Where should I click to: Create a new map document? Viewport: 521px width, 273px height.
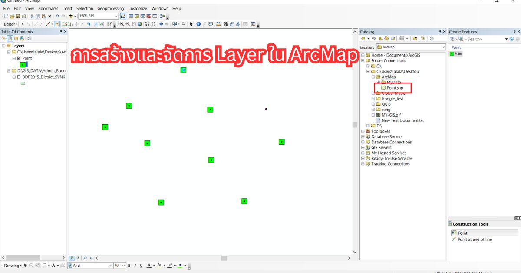coord(6,16)
